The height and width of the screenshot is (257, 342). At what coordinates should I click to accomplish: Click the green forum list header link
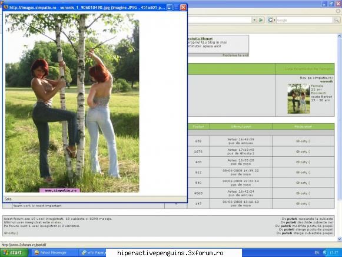pos(309,69)
